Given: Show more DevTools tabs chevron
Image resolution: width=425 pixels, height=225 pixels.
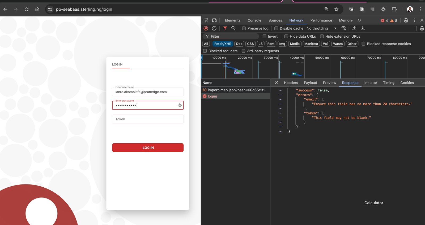Looking at the screenshot, I should 359,20.
